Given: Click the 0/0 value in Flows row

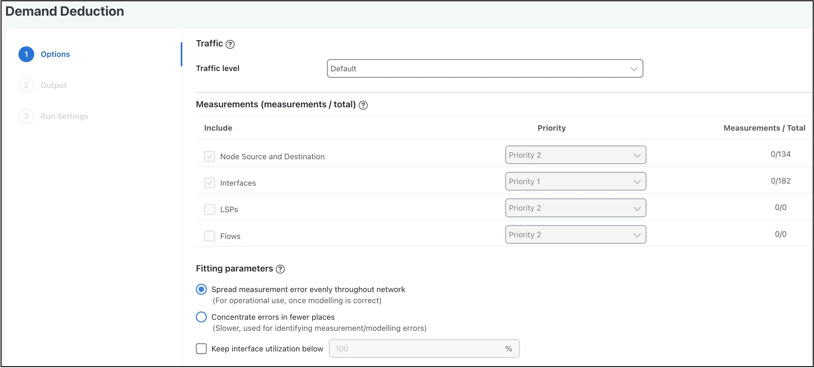Looking at the screenshot, I should pyautogui.click(x=780, y=234).
